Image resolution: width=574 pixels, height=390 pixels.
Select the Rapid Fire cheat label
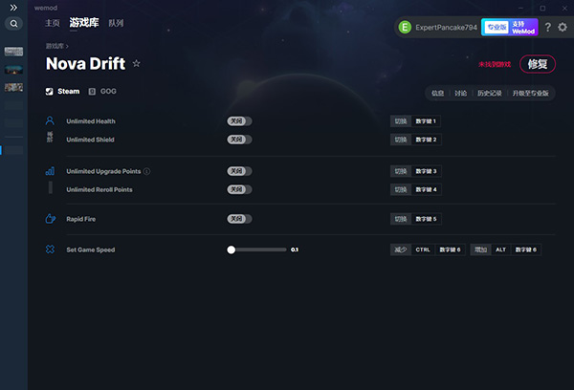click(81, 219)
